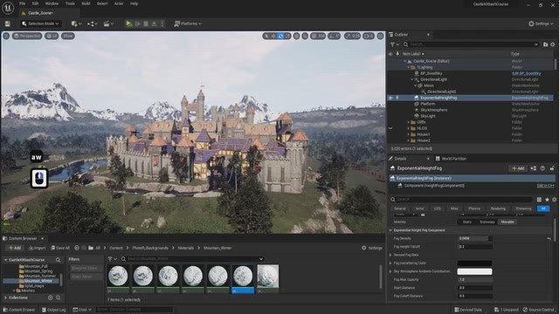Expand the Cliffs folder in Outliner

click(x=409, y=122)
